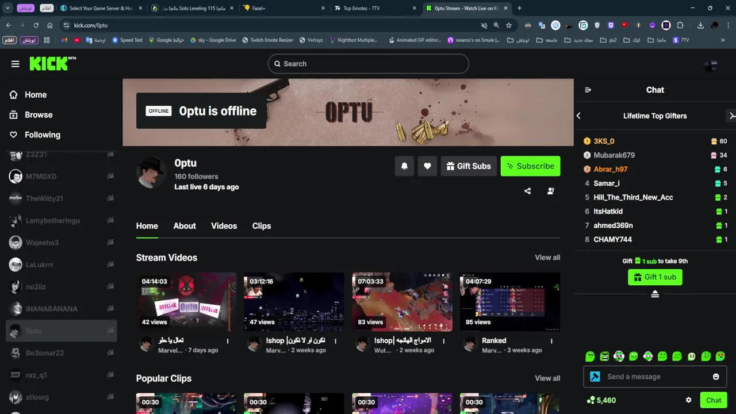Open the Ranked video thumbnail
This screenshot has width=736, height=414.
pos(510,302)
